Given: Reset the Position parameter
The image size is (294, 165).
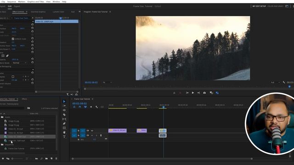Looking at the screenshot, I should click(x=33, y=28).
